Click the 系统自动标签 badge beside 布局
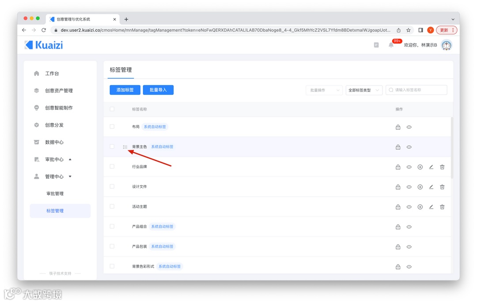 click(155, 127)
